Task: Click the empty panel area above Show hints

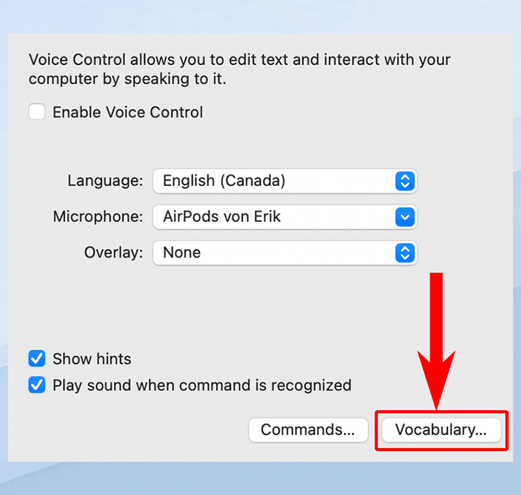Action: click(x=195, y=306)
